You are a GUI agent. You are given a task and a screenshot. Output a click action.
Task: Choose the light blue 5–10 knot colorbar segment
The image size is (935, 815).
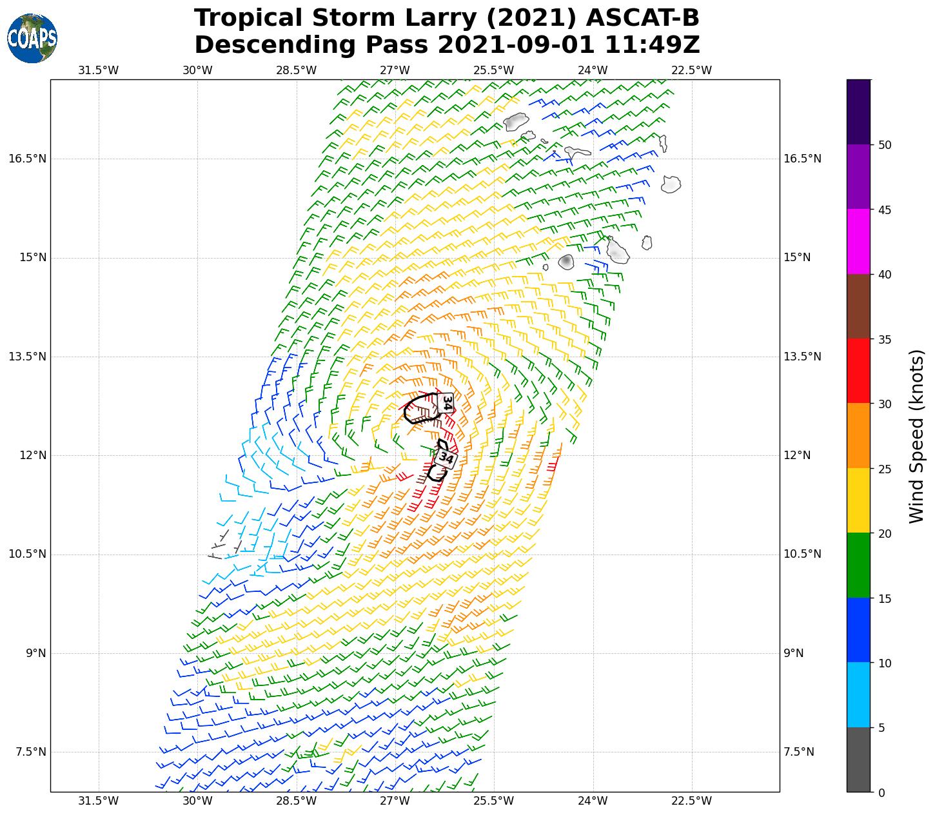click(x=858, y=695)
